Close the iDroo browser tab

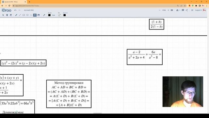[25, 2]
